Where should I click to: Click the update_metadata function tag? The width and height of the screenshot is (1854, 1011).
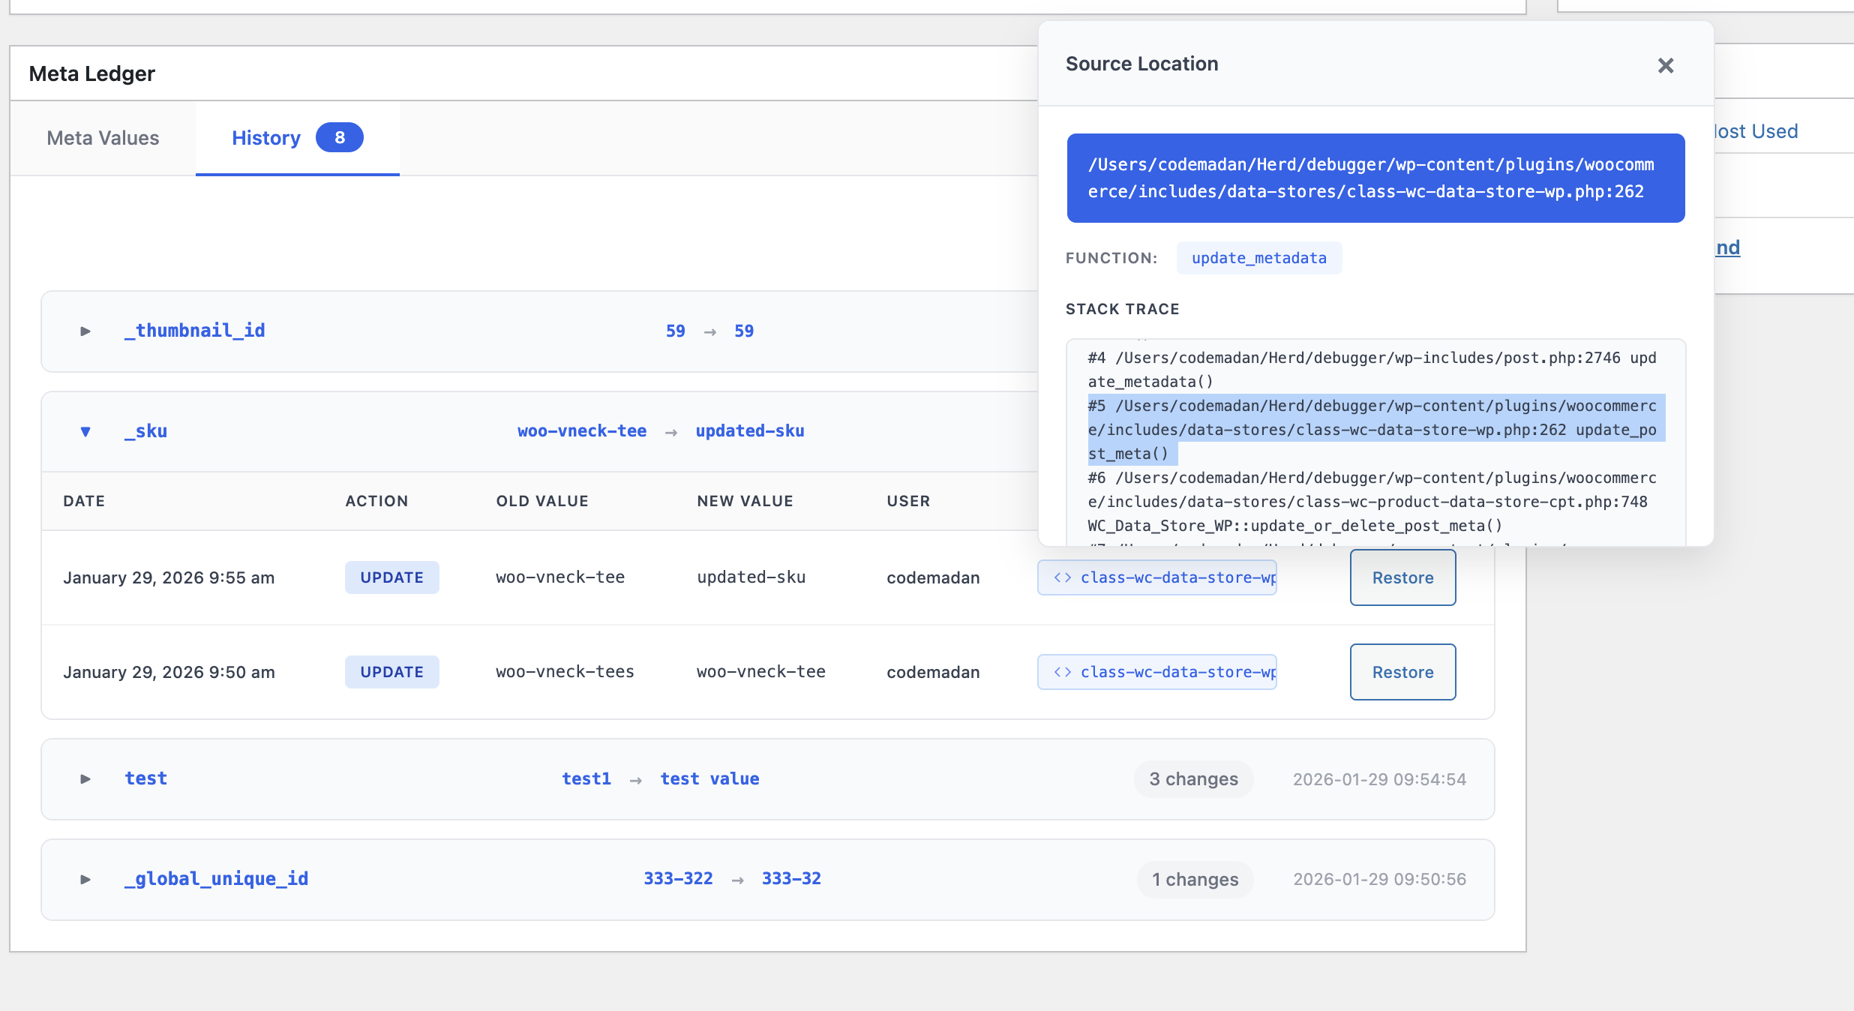pos(1258,258)
